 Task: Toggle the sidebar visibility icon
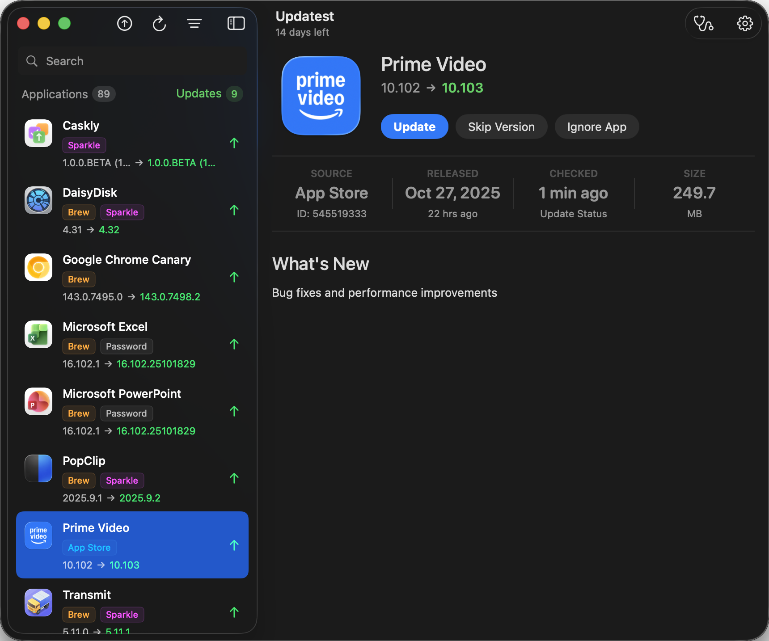point(236,23)
